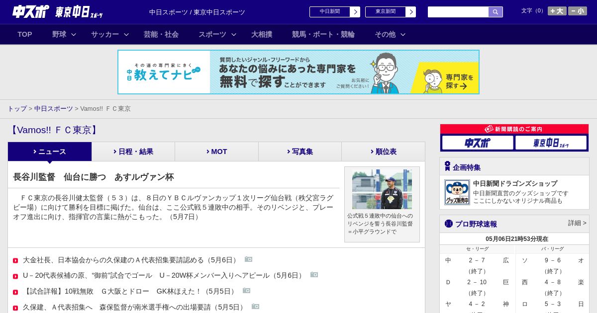The width and height of the screenshot is (597, 313).
Task: Open 中日新聞 link button
Action: click(x=330, y=12)
